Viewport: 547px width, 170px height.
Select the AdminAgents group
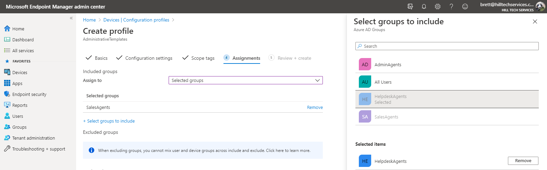pos(447,65)
